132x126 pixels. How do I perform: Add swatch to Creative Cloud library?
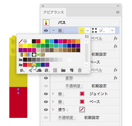(x=39, y=70)
